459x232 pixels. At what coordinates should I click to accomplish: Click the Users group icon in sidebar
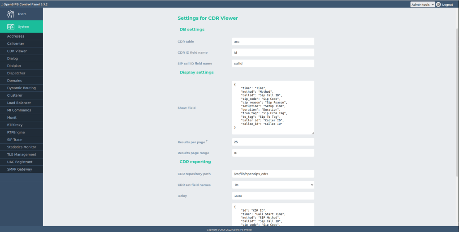point(11,14)
